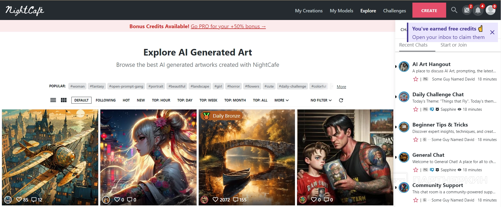Expand the MORE sort options dropdown
The image size is (501, 207).
point(281,100)
